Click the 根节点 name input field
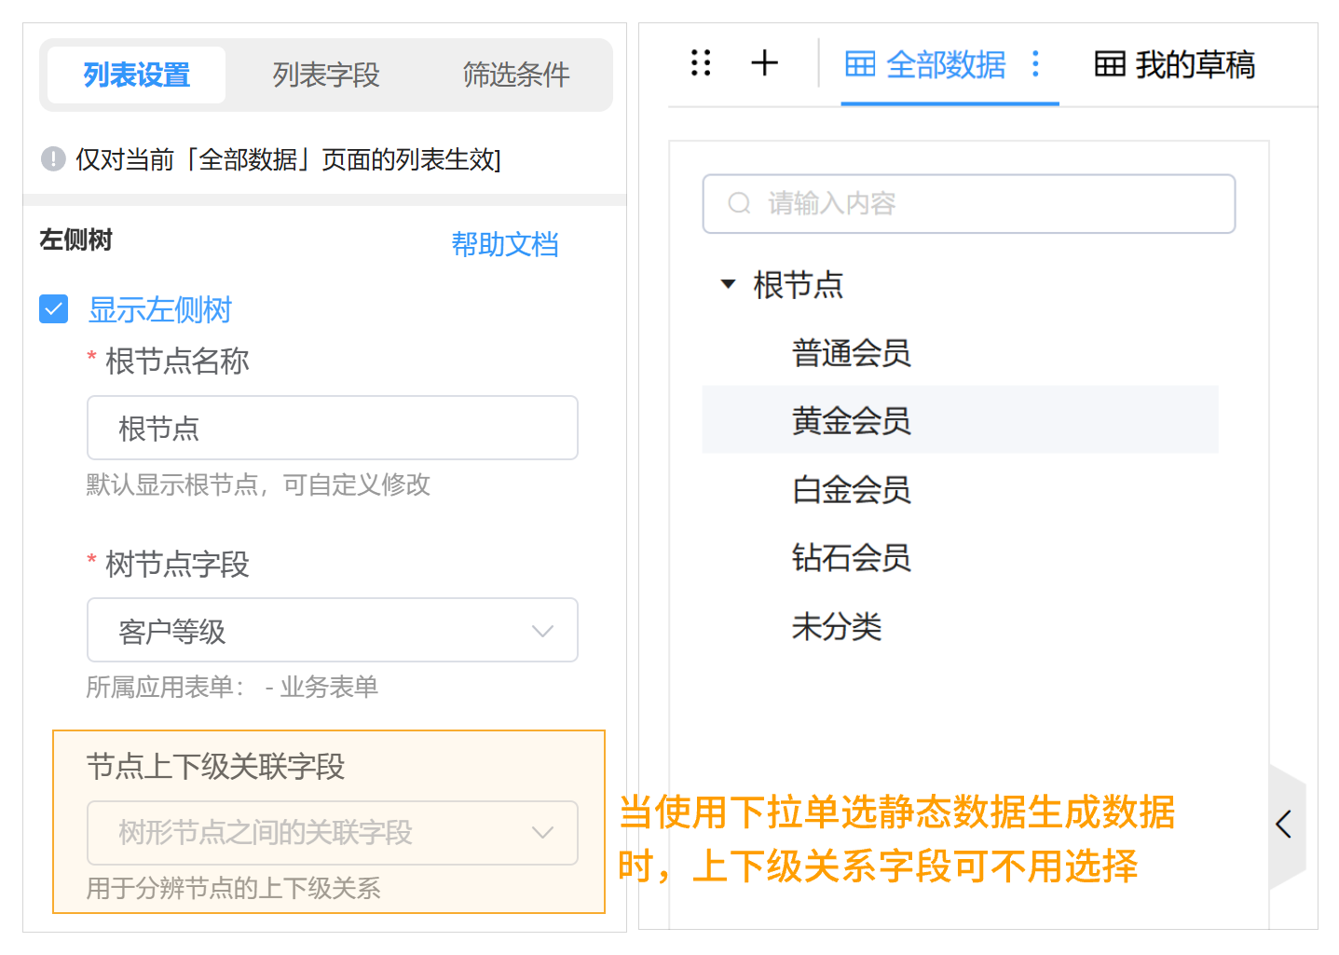Image resolution: width=1339 pixels, height=955 pixels. pyautogui.click(x=332, y=428)
